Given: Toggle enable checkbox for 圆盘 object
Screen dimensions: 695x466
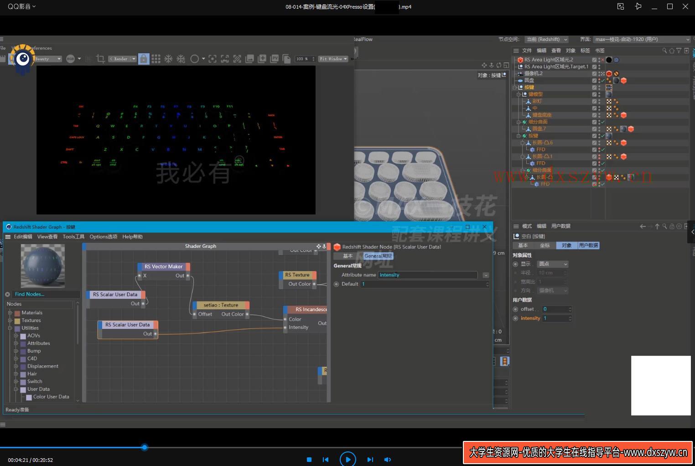Looking at the screenshot, I should [x=594, y=81].
